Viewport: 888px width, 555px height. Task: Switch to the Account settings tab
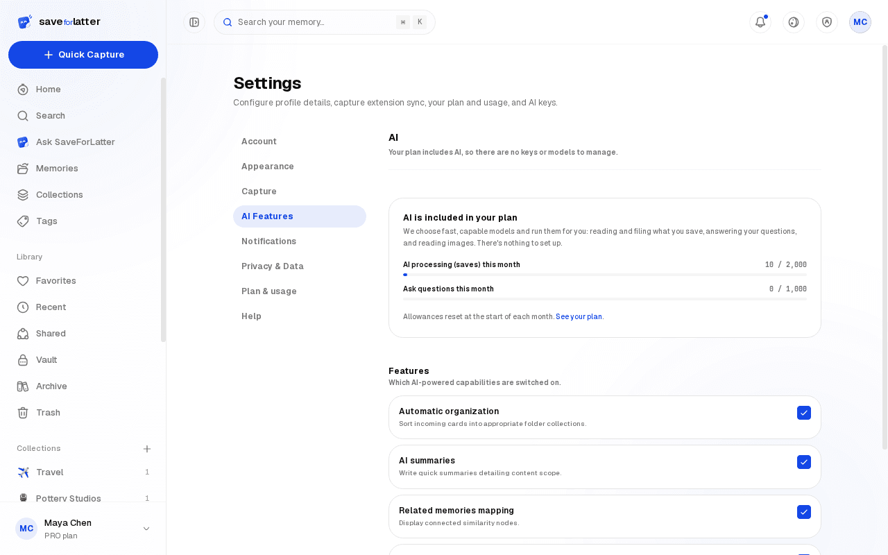(300, 142)
